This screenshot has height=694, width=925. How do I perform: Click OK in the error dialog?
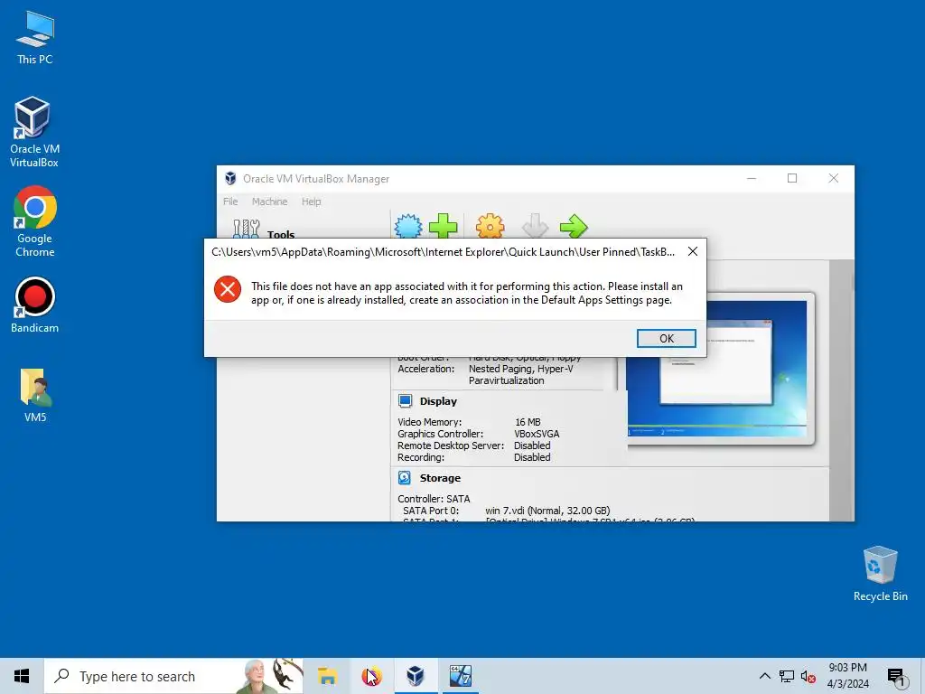[666, 338]
